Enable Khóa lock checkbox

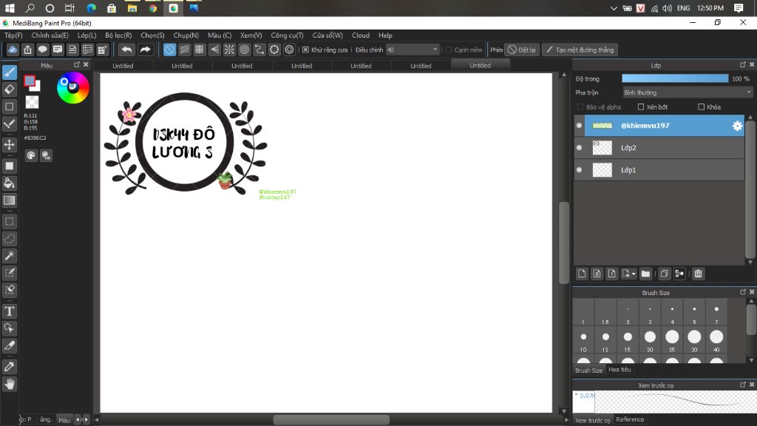click(701, 106)
